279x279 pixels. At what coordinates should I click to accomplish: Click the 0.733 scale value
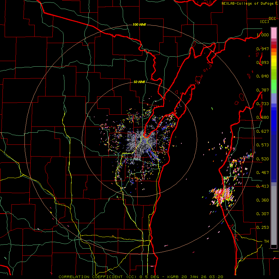point(263,104)
